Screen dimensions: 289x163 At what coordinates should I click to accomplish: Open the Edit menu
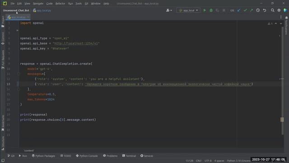click(x=19, y=4)
